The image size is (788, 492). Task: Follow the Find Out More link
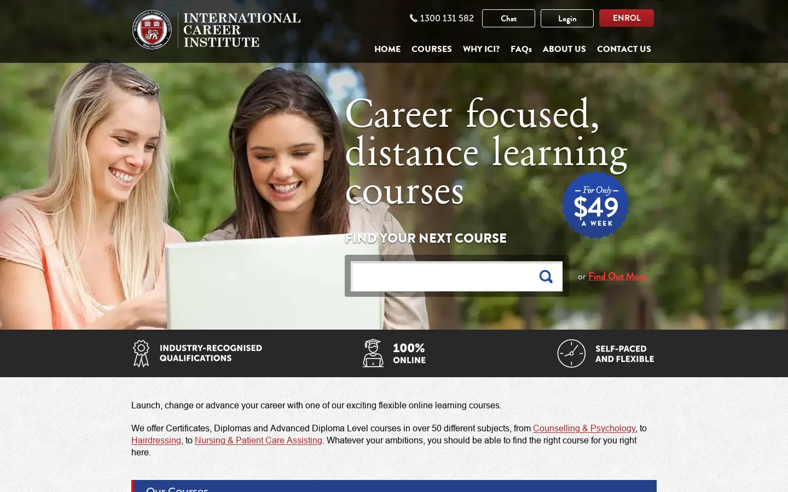tap(617, 276)
